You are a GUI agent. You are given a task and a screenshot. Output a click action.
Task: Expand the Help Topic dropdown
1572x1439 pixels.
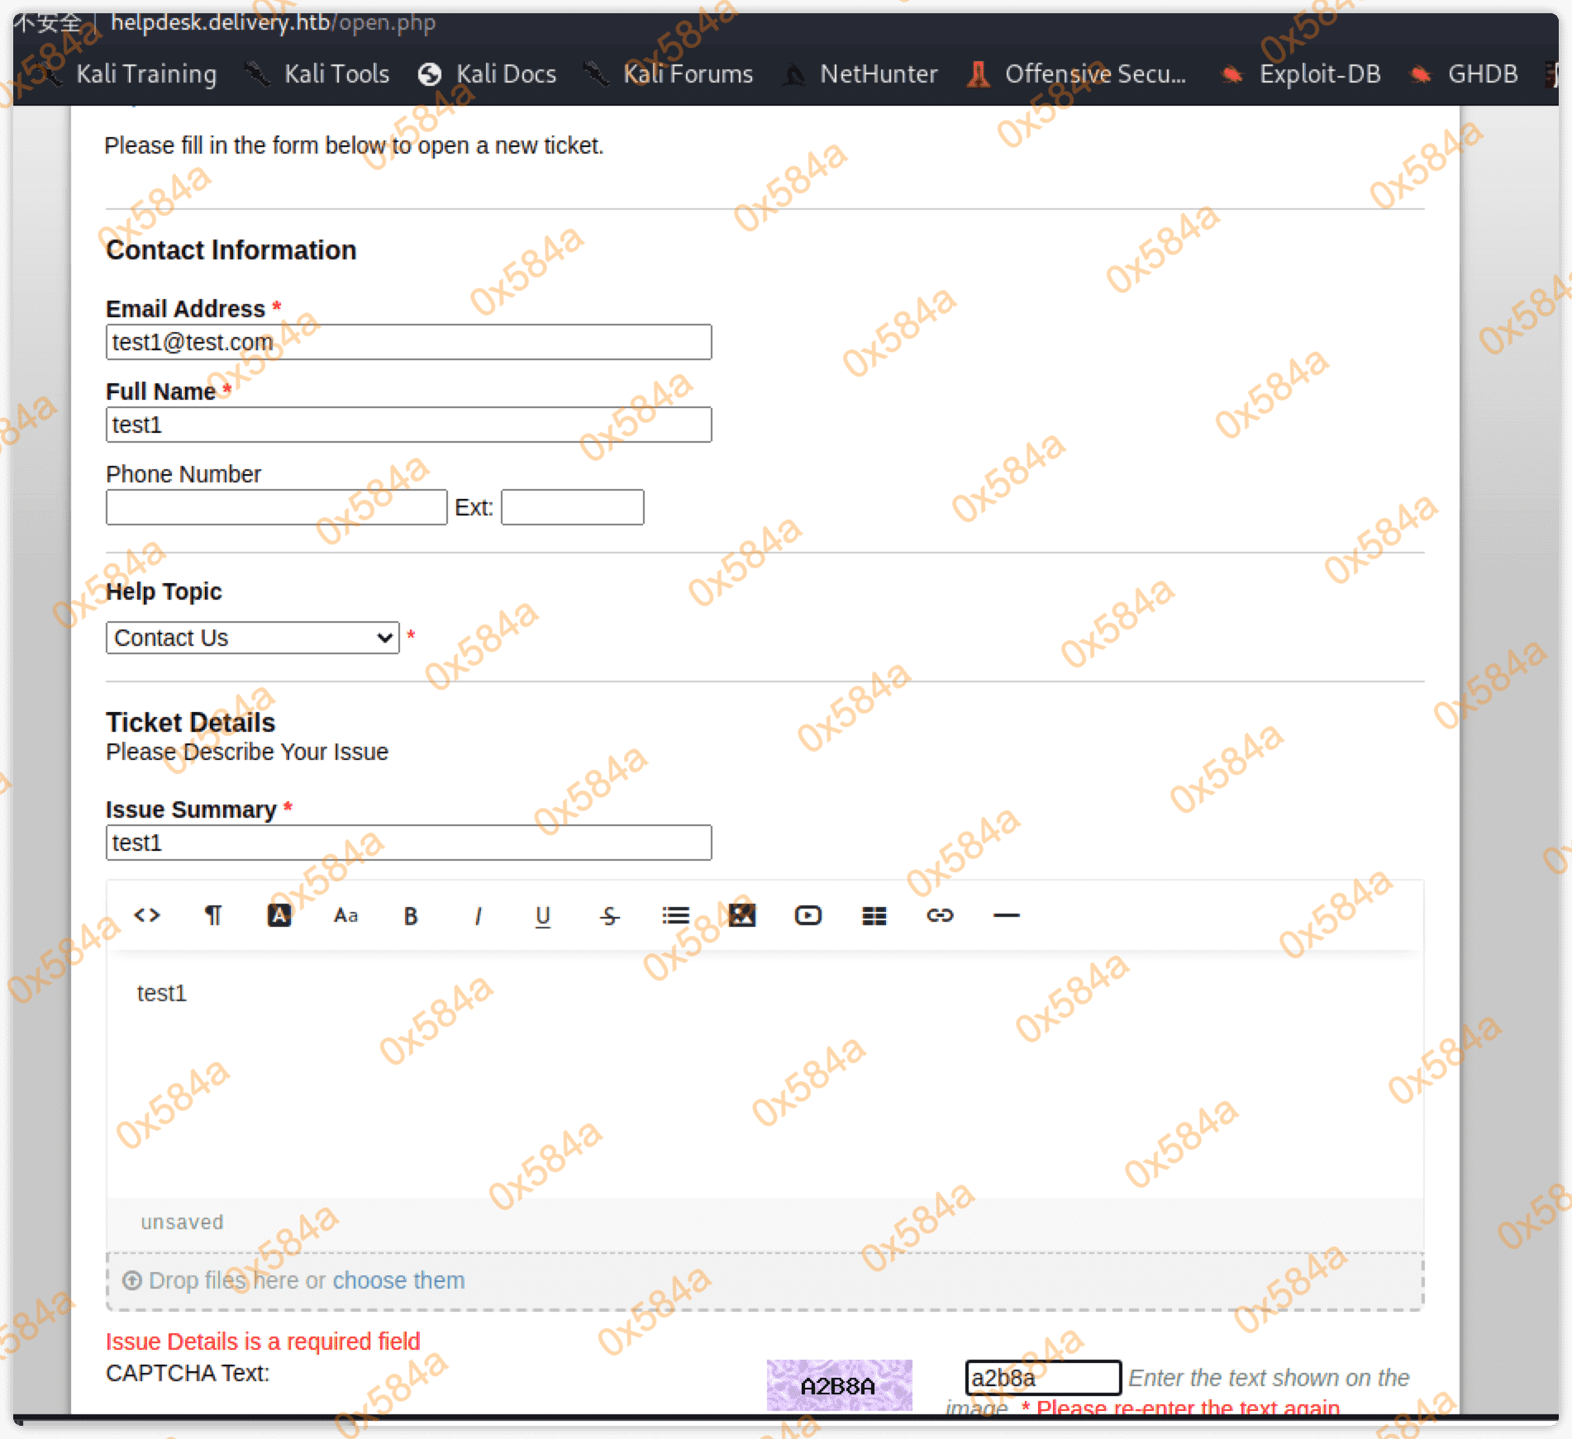coord(253,638)
